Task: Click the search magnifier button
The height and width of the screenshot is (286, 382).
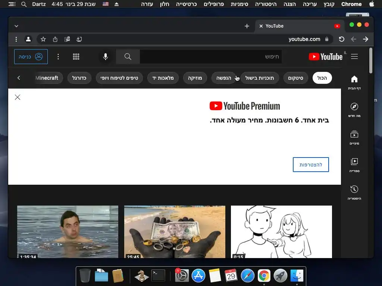Action: coord(128,57)
